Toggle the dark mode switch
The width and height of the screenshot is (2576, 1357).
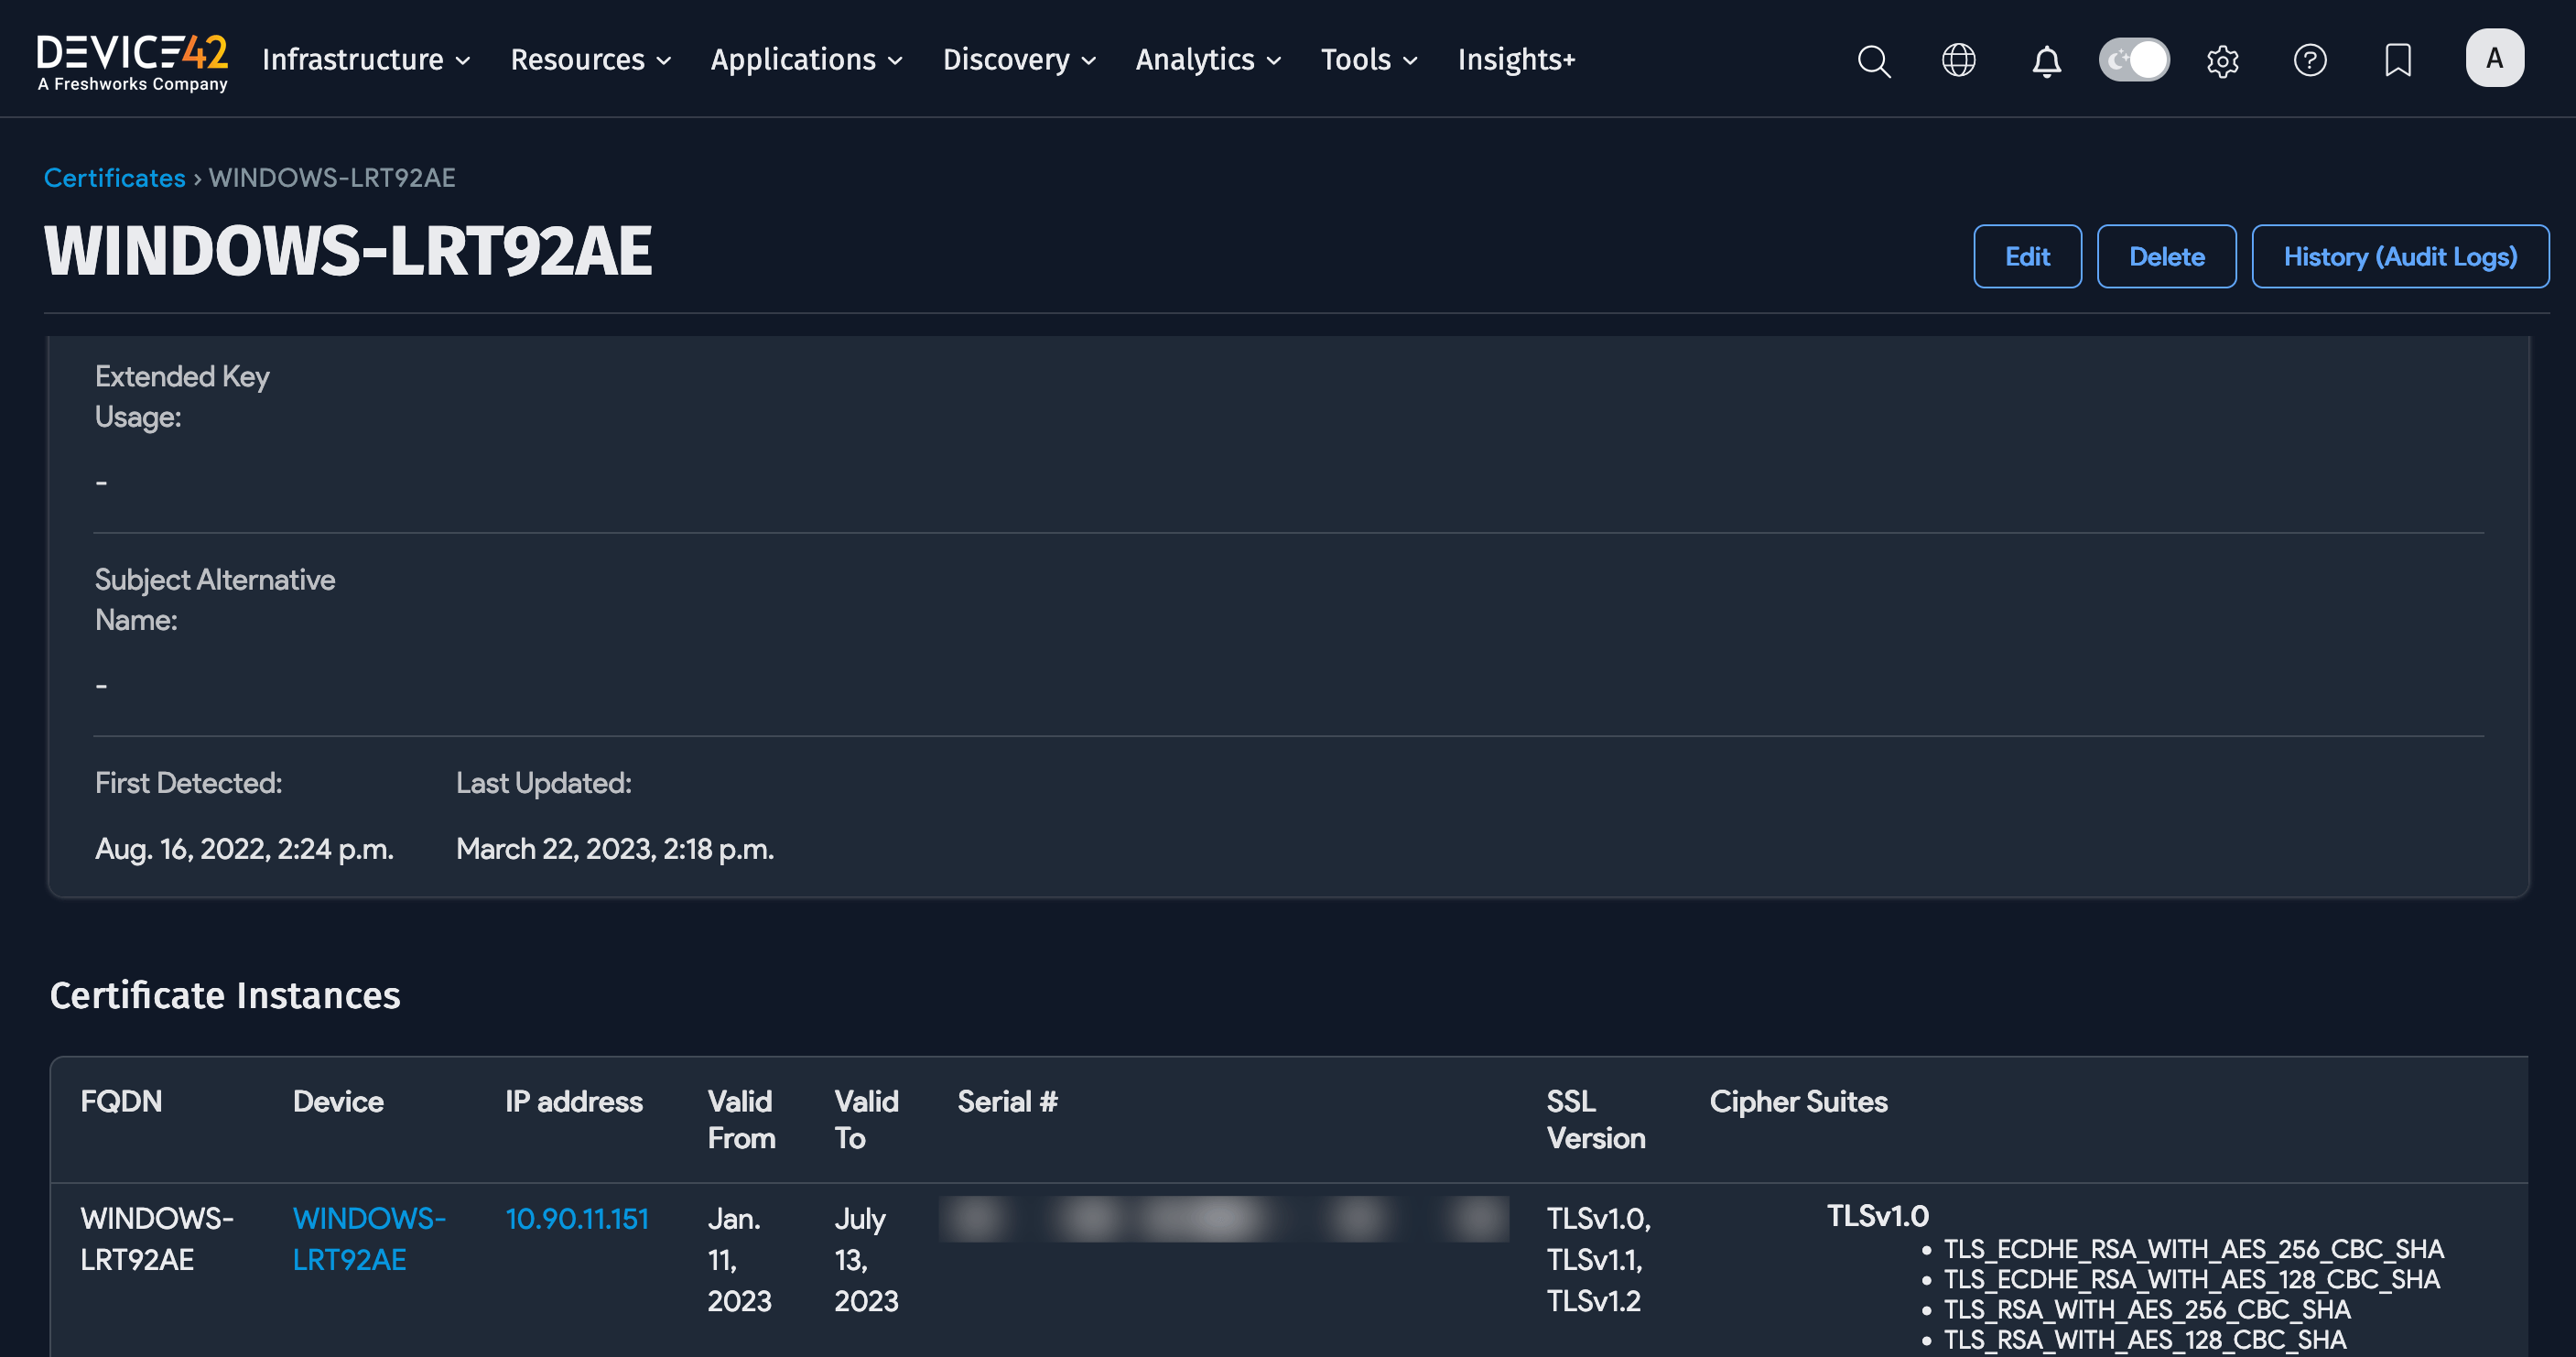tap(2134, 60)
